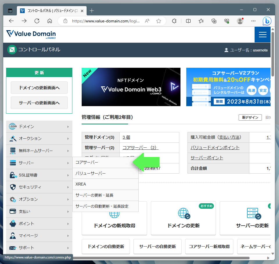This screenshot has width=279, height=264.
Task: Expand the サポート sidebar menu
Action: (39, 248)
